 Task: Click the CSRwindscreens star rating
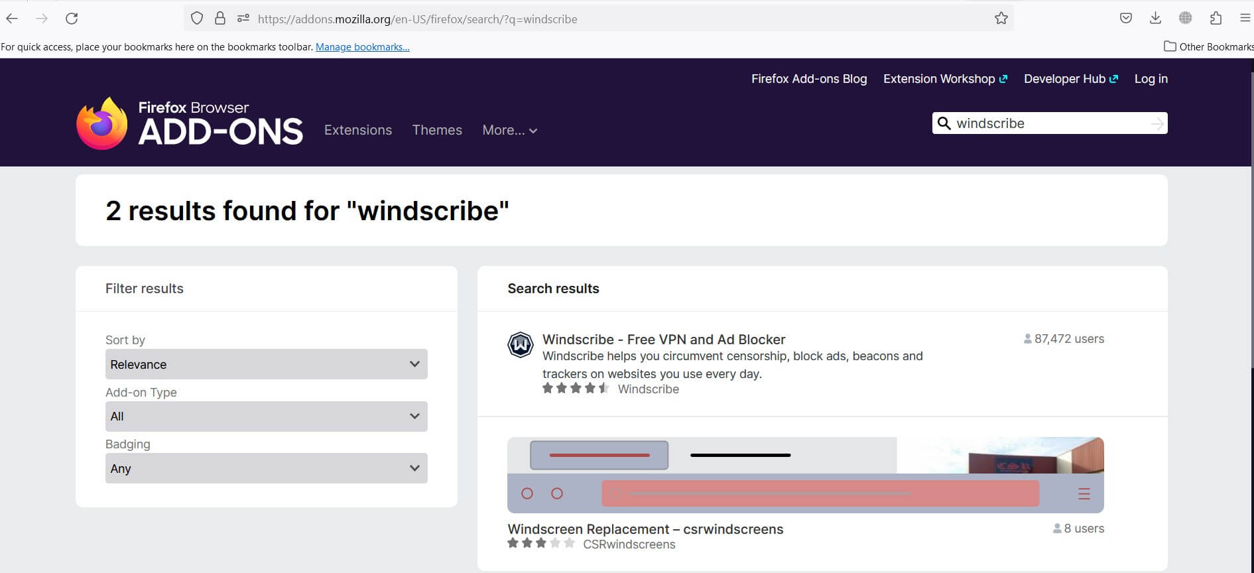pyautogui.click(x=541, y=544)
